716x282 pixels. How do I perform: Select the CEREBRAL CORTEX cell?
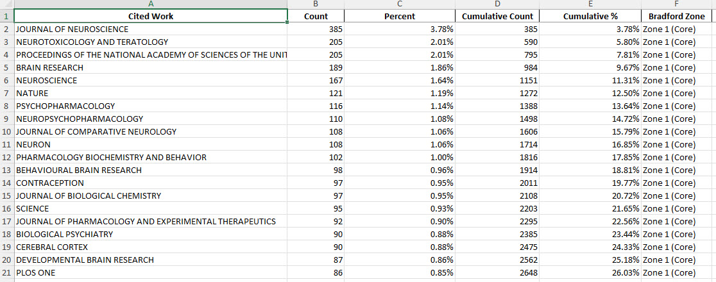click(151, 247)
